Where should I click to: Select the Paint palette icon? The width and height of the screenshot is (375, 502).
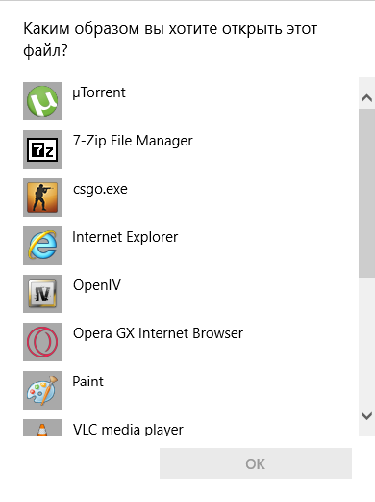[x=42, y=390]
